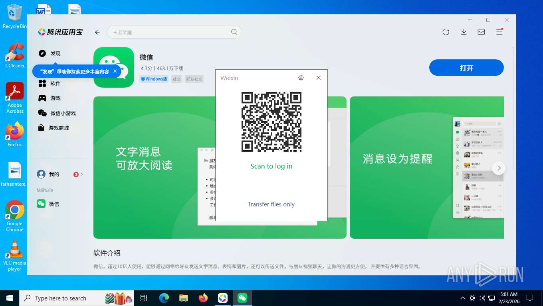Open VLC media player desktop shortcut

(x=15, y=256)
